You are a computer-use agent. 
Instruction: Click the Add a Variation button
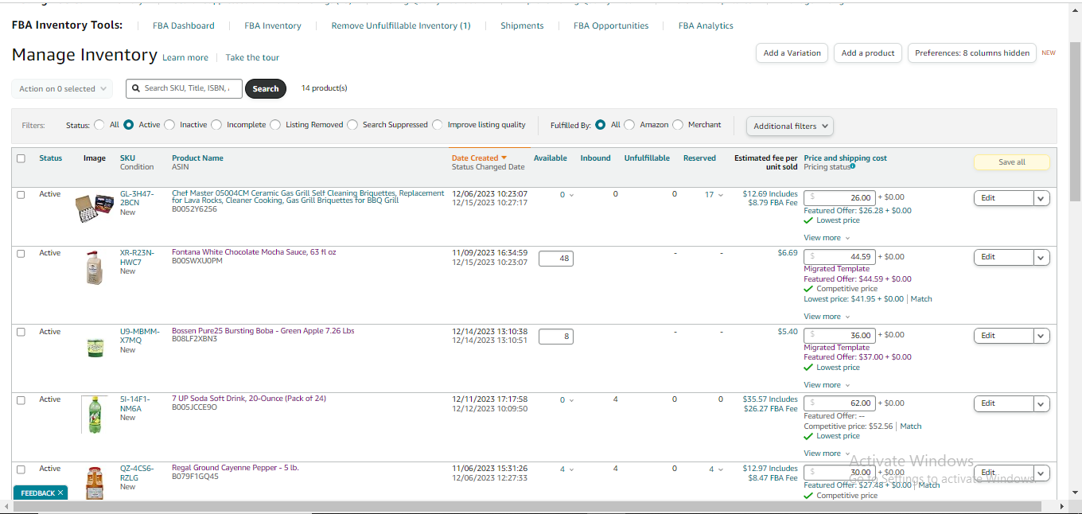tap(792, 53)
